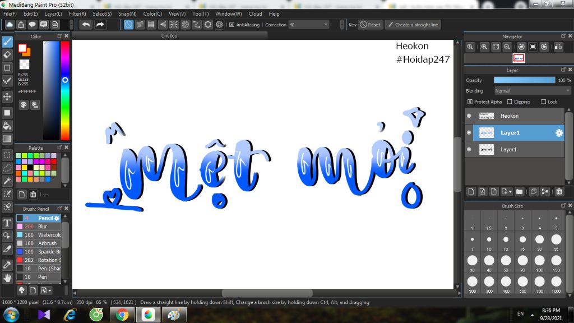The width and height of the screenshot is (574, 323).
Task: Hide the Heokon layer
Action: 469,116
